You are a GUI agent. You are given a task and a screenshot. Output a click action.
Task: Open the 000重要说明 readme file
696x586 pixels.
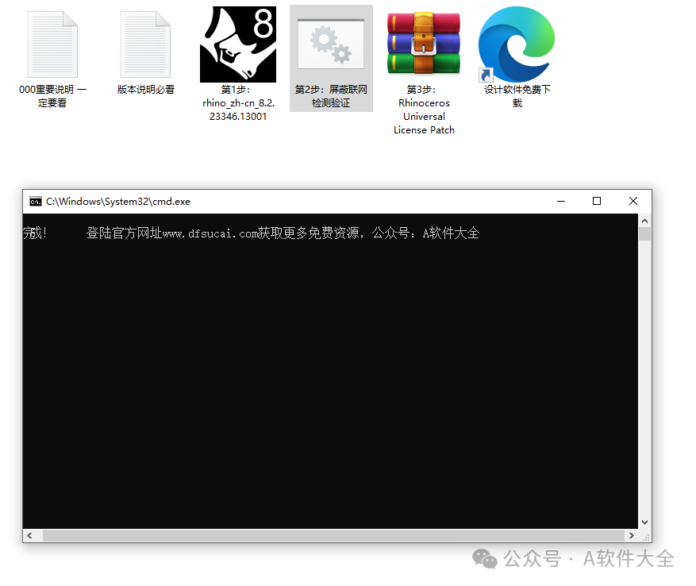(x=52, y=44)
